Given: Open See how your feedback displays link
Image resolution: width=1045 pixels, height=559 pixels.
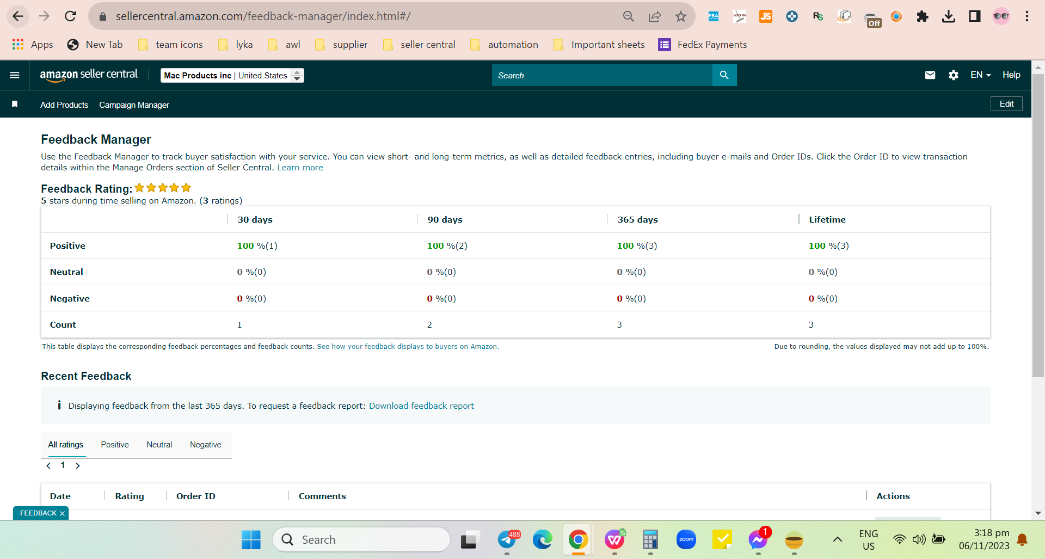Looking at the screenshot, I should pyautogui.click(x=408, y=347).
